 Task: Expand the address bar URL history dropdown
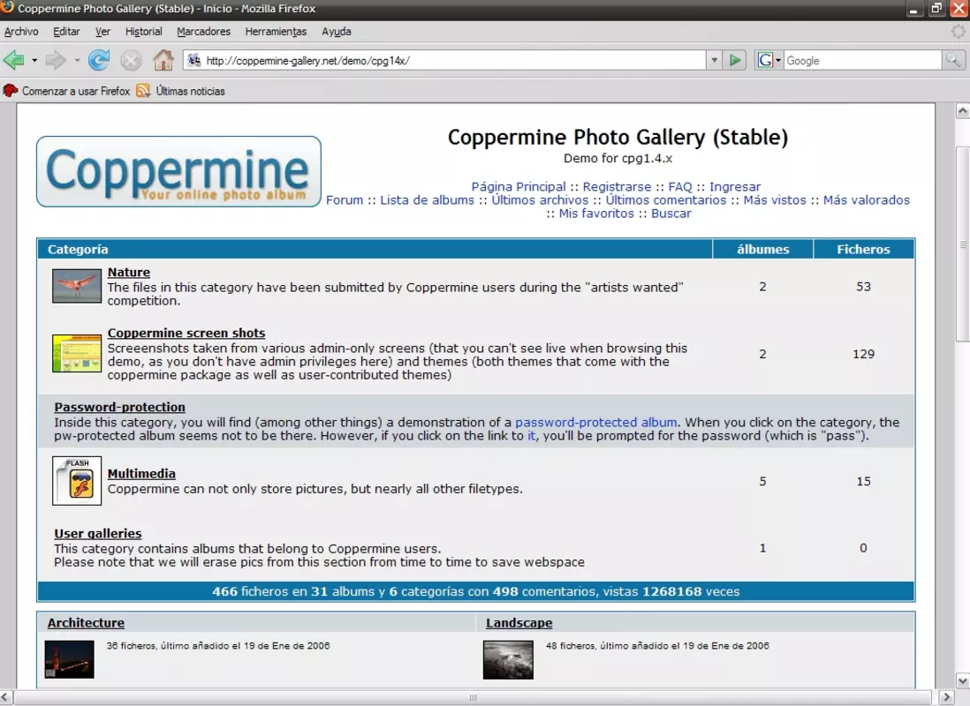tap(715, 60)
